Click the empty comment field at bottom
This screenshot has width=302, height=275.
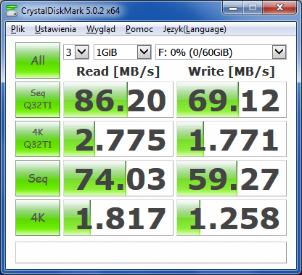(151, 252)
